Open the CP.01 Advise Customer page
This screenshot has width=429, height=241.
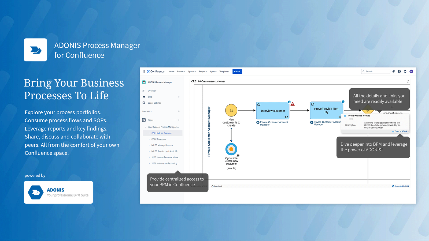click(x=162, y=133)
